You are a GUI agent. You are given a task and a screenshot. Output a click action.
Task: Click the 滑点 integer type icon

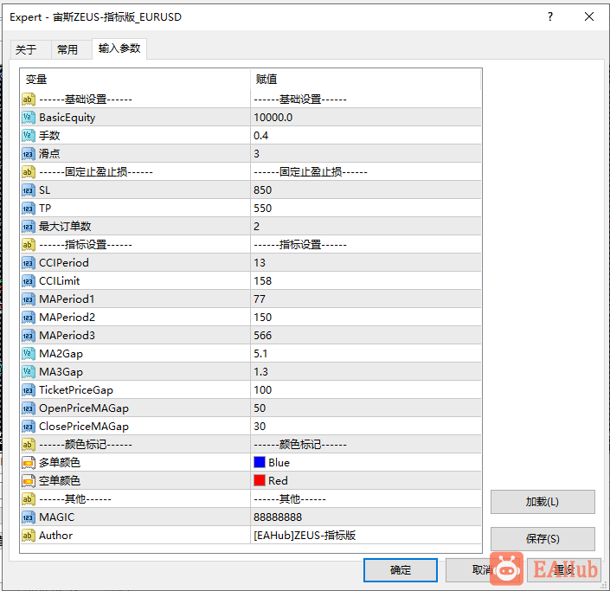(x=29, y=154)
